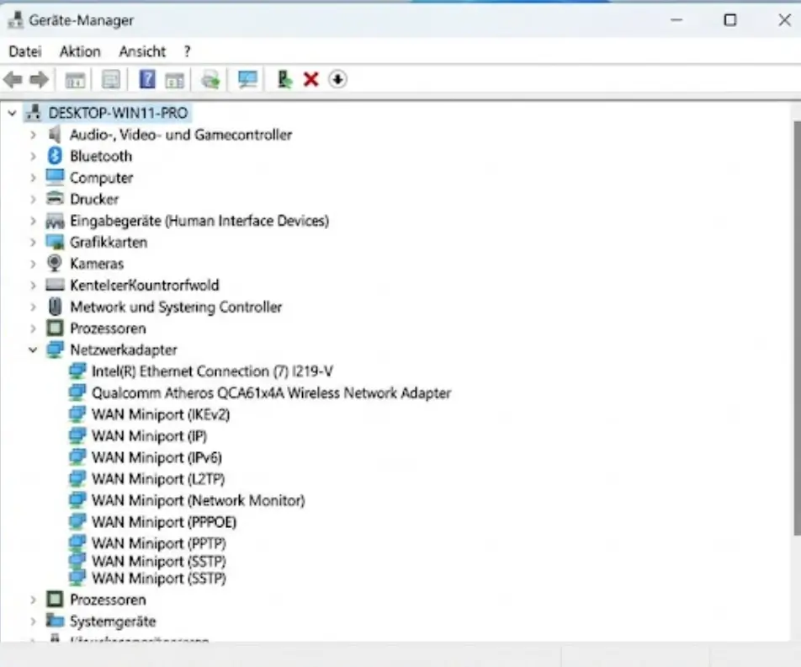The width and height of the screenshot is (801, 667).
Task: Open the Datei menu
Action: [x=25, y=51]
